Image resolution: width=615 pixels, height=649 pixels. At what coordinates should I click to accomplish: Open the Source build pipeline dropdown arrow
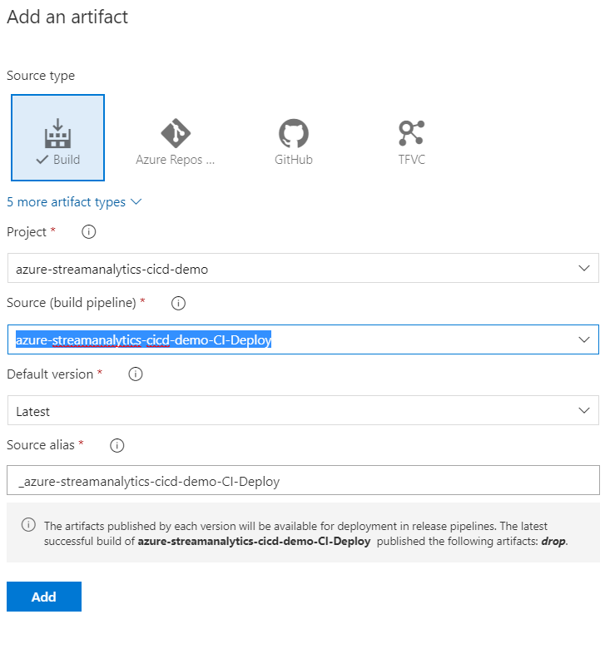click(x=584, y=339)
